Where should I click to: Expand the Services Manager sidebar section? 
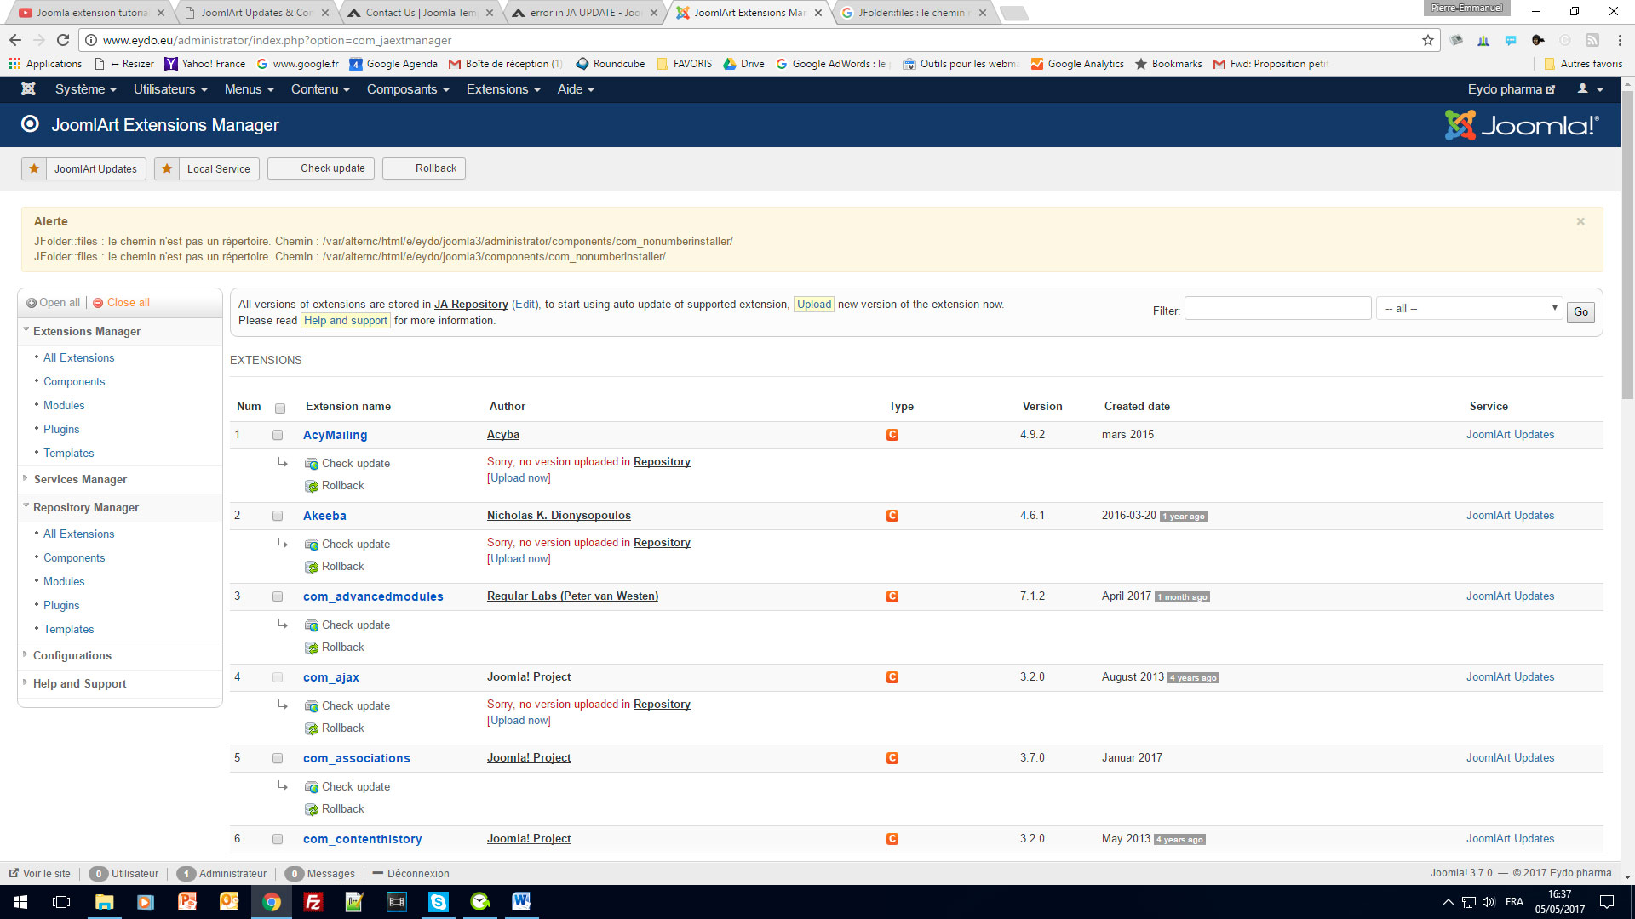(80, 480)
